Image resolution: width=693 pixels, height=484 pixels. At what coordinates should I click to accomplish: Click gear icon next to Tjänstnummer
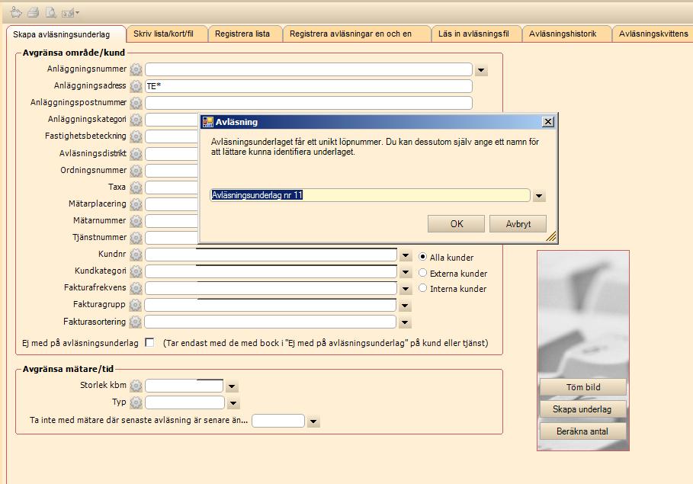[136, 238]
